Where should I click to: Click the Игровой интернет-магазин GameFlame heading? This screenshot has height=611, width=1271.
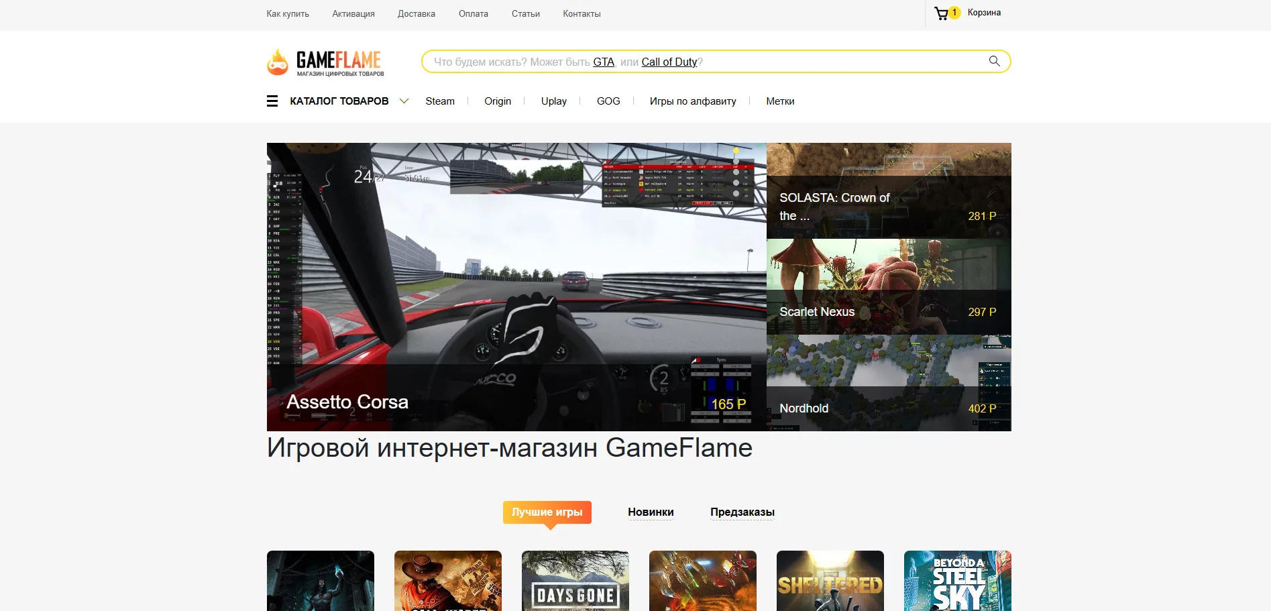tap(510, 447)
